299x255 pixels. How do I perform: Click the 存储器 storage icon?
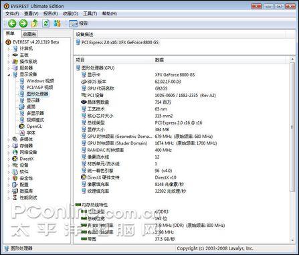[15, 146]
